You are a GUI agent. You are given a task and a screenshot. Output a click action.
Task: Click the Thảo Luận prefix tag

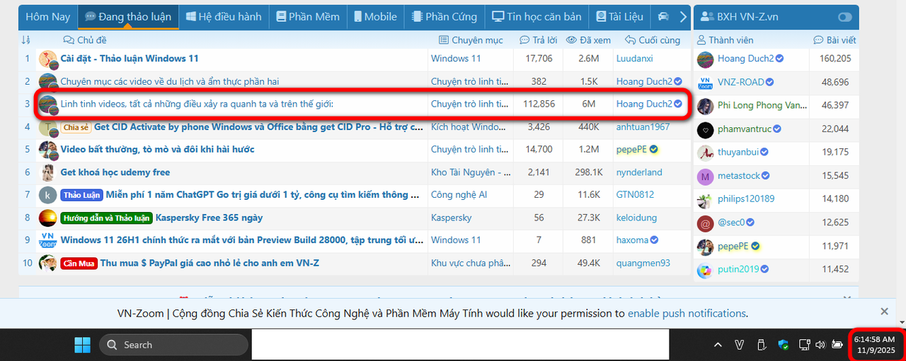pos(81,195)
